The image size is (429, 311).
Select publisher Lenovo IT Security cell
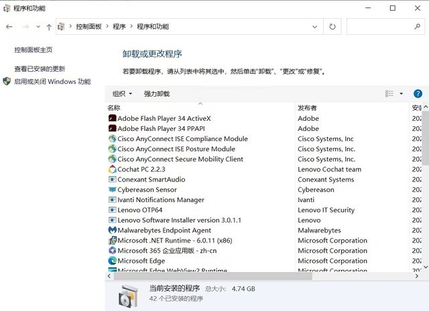pos(326,210)
